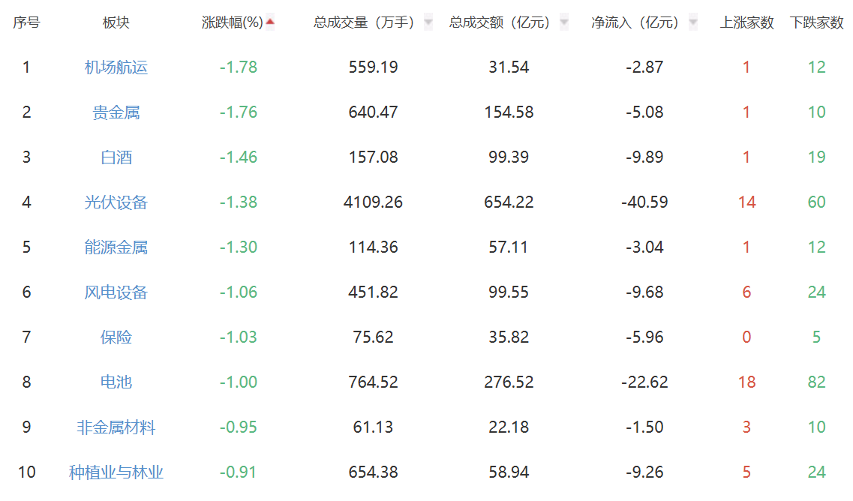
Task: Open the 光伏设备 sector link
Action: pos(116,202)
